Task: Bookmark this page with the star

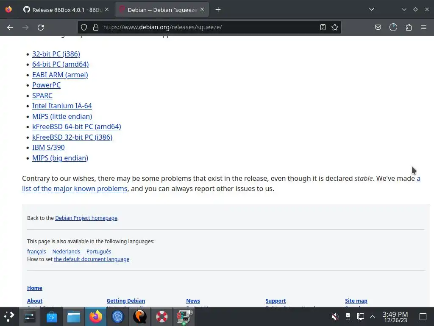Action: pos(335,27)
